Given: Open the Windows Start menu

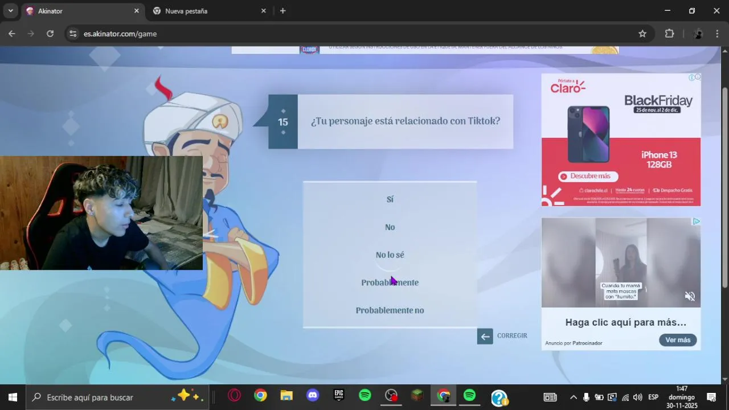Looking at the screenshot, I should (x=13, y=397).
